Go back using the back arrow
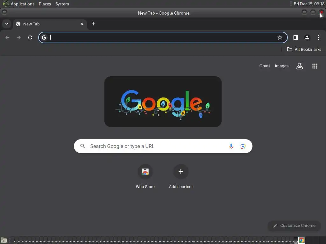 click(x=8, y=37)
